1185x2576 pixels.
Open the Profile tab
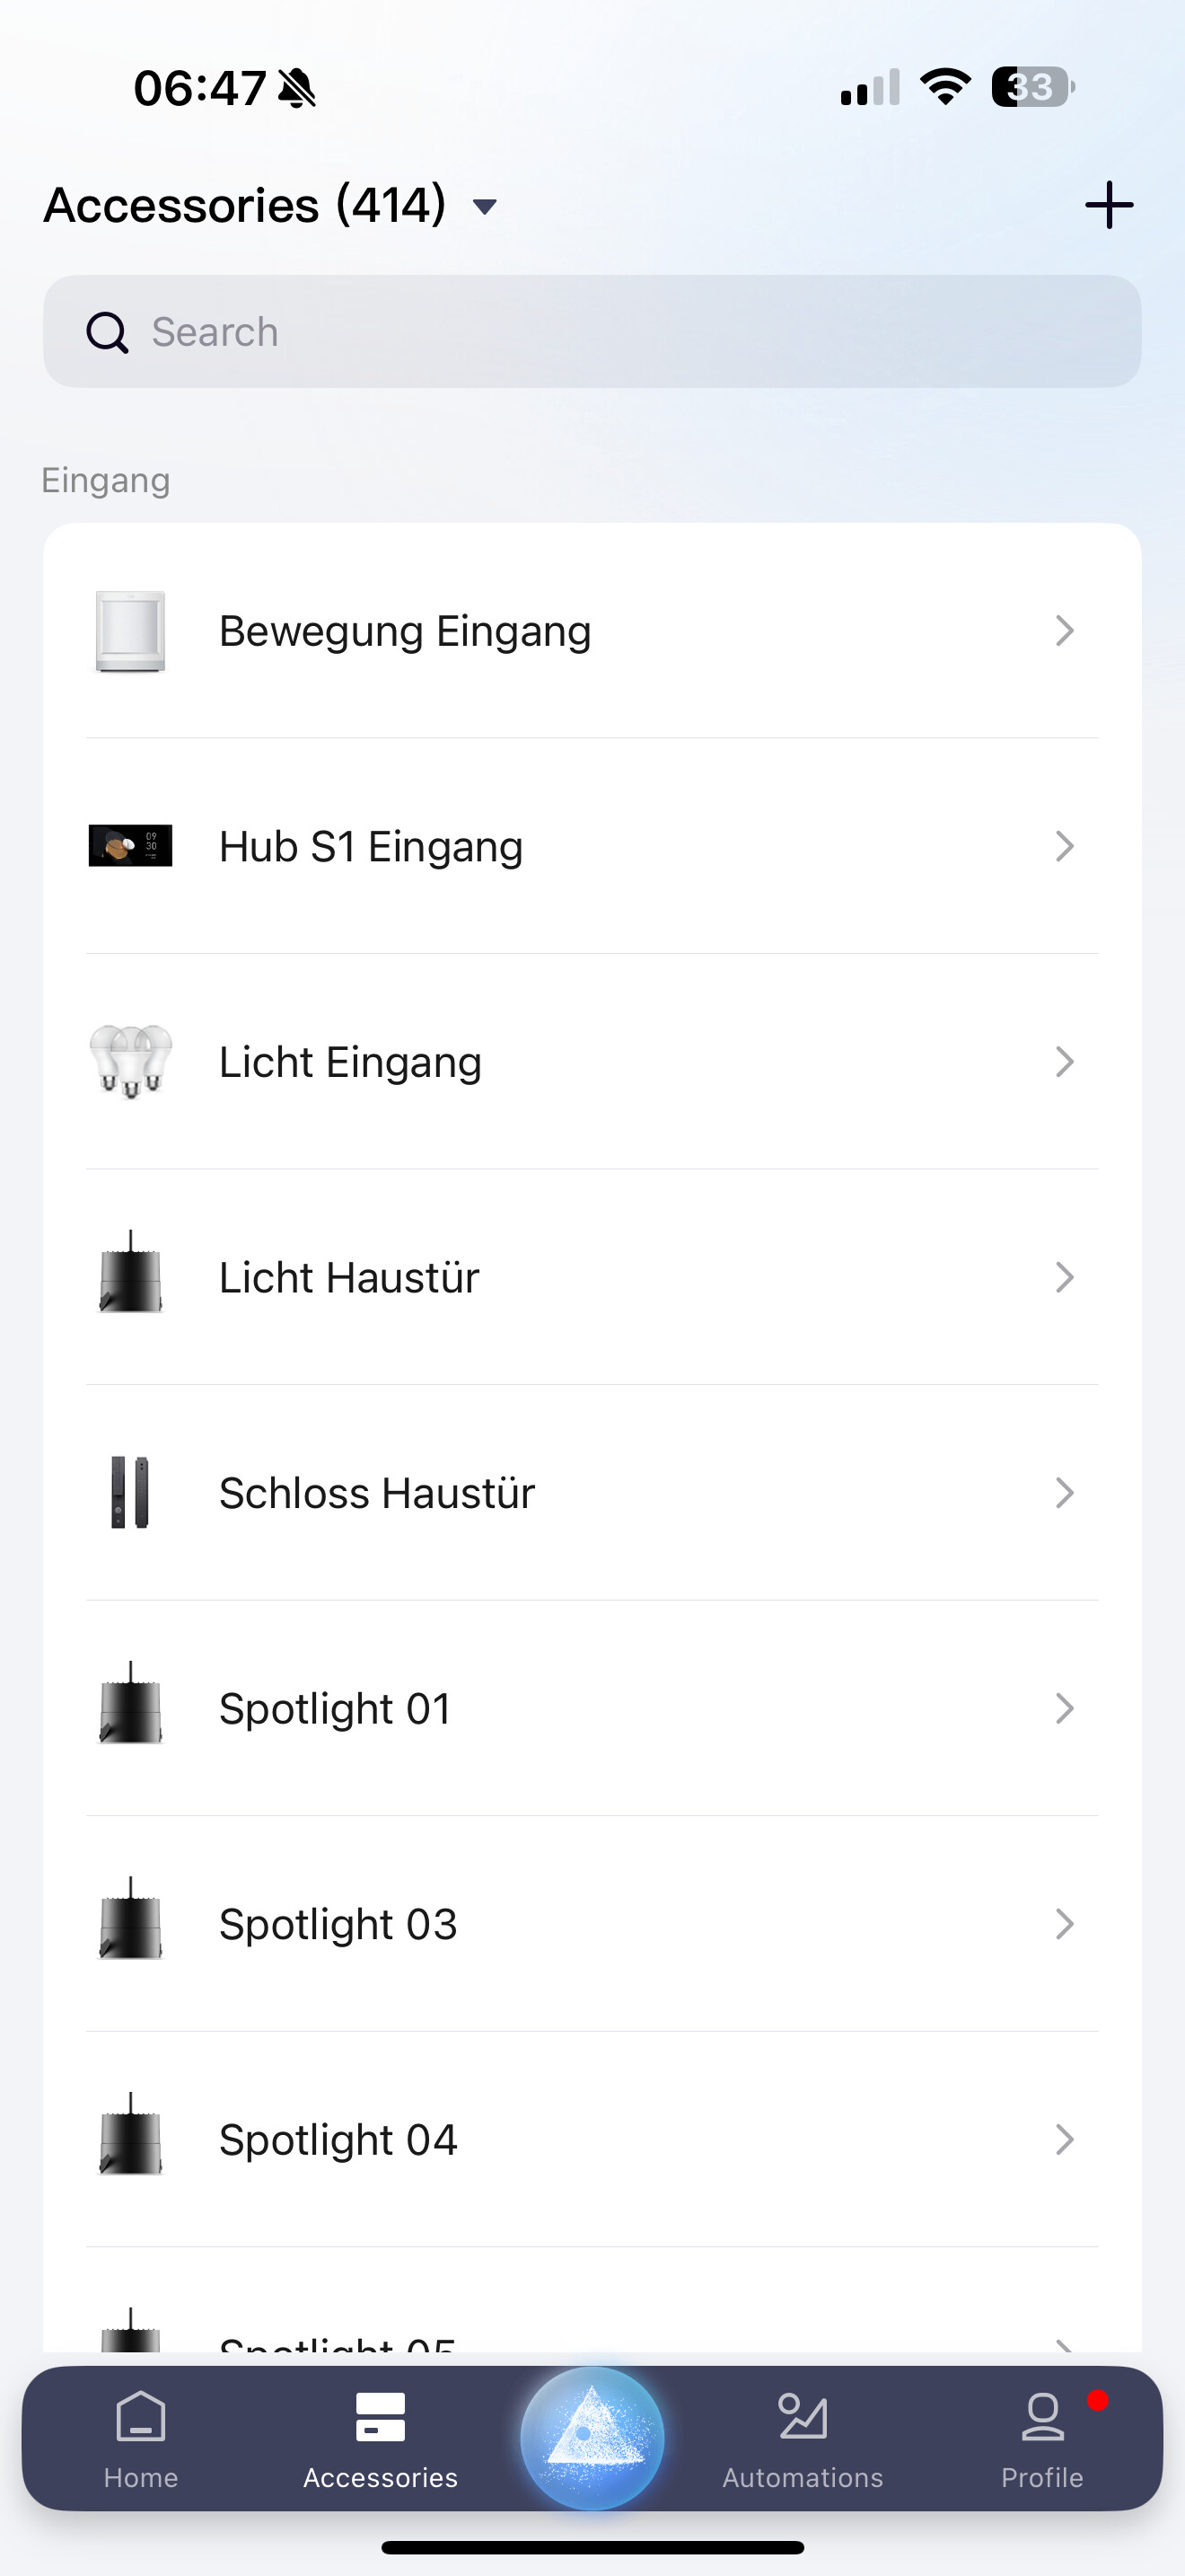pos(1042,2439)
